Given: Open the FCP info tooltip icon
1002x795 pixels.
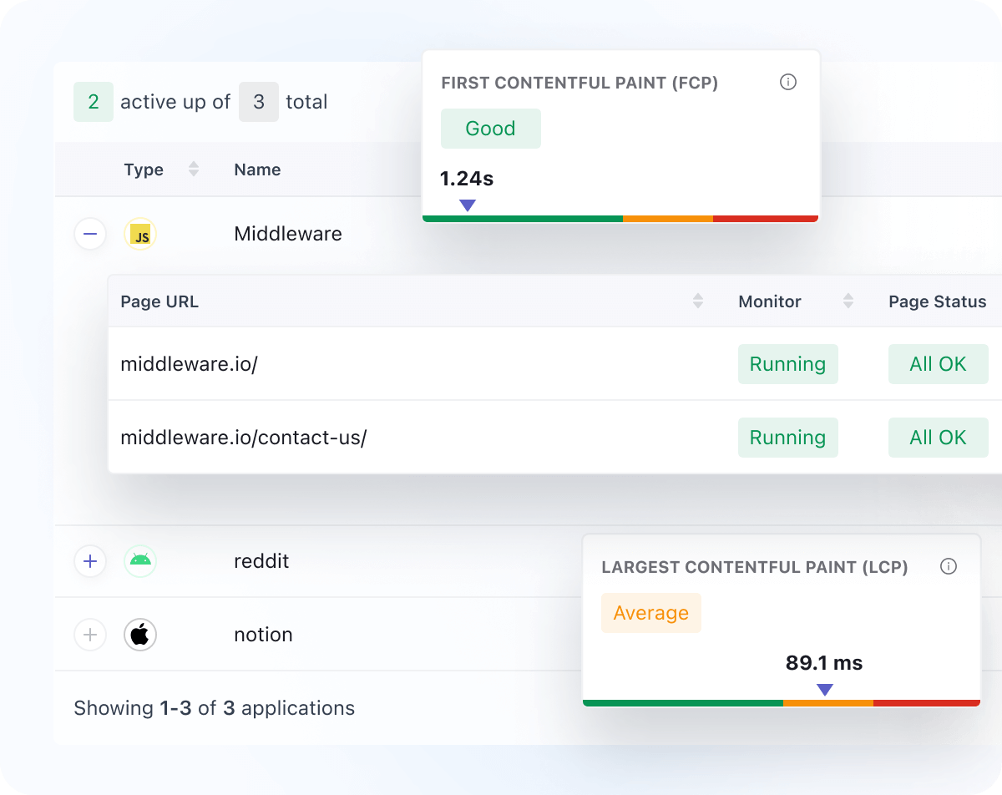Looking at the screenshot, I should click(788, 83).
